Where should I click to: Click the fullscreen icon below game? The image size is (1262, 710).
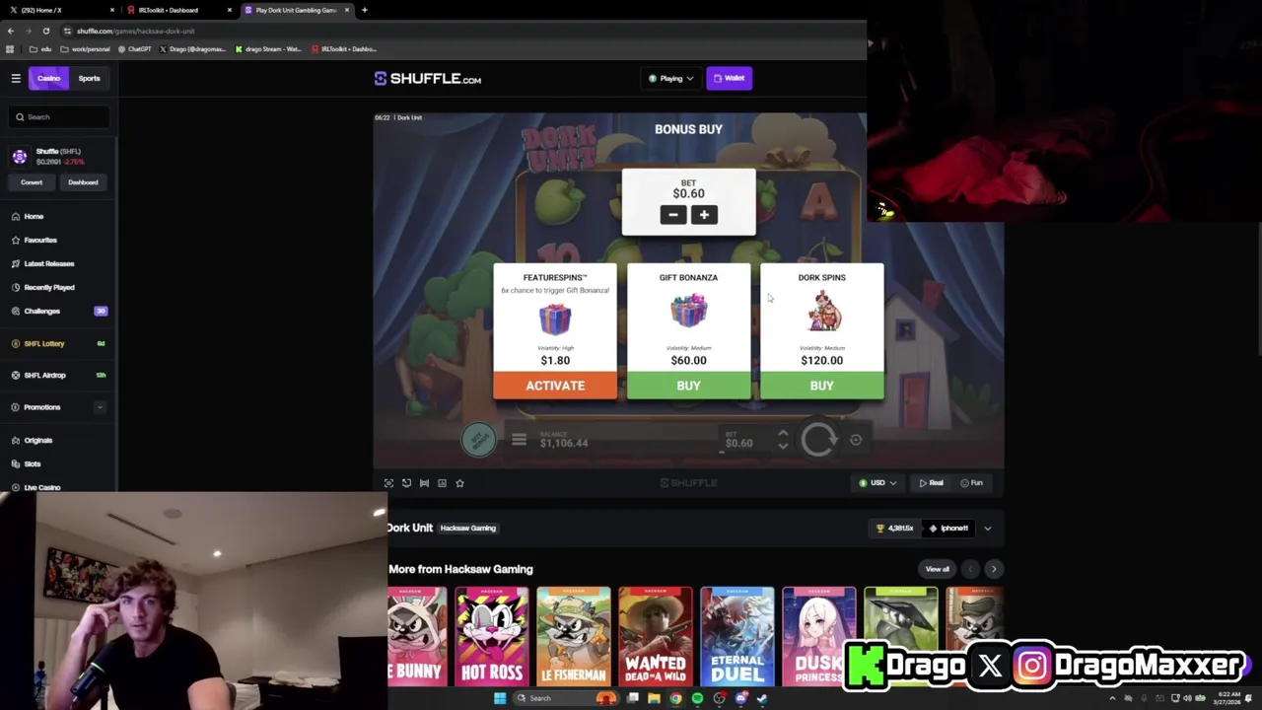tap(388, 483)
